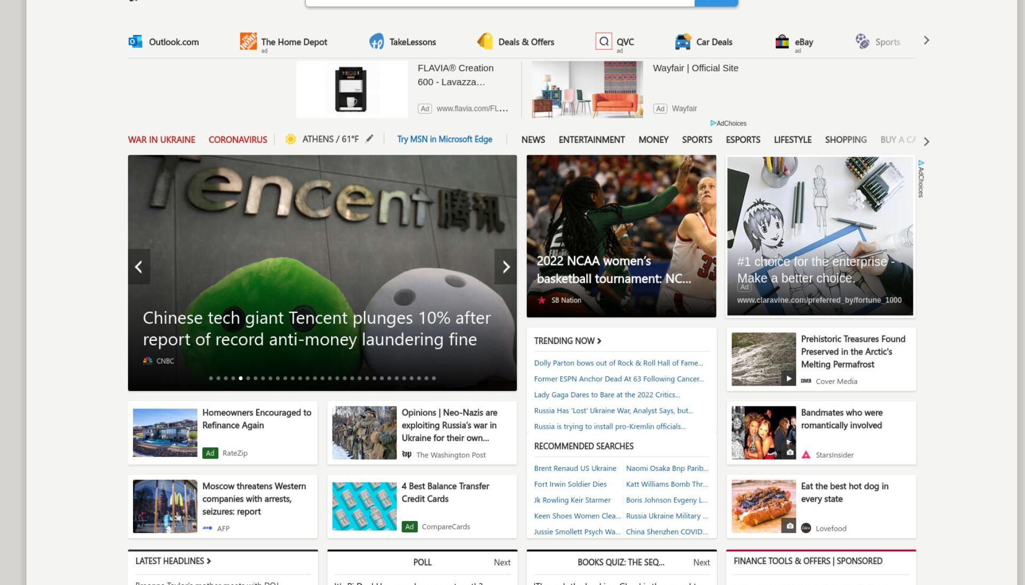Open the Tencent plunges 10% headline

coord(317,328)
